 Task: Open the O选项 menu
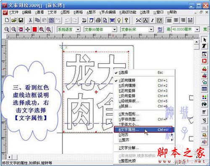point(144,12)
